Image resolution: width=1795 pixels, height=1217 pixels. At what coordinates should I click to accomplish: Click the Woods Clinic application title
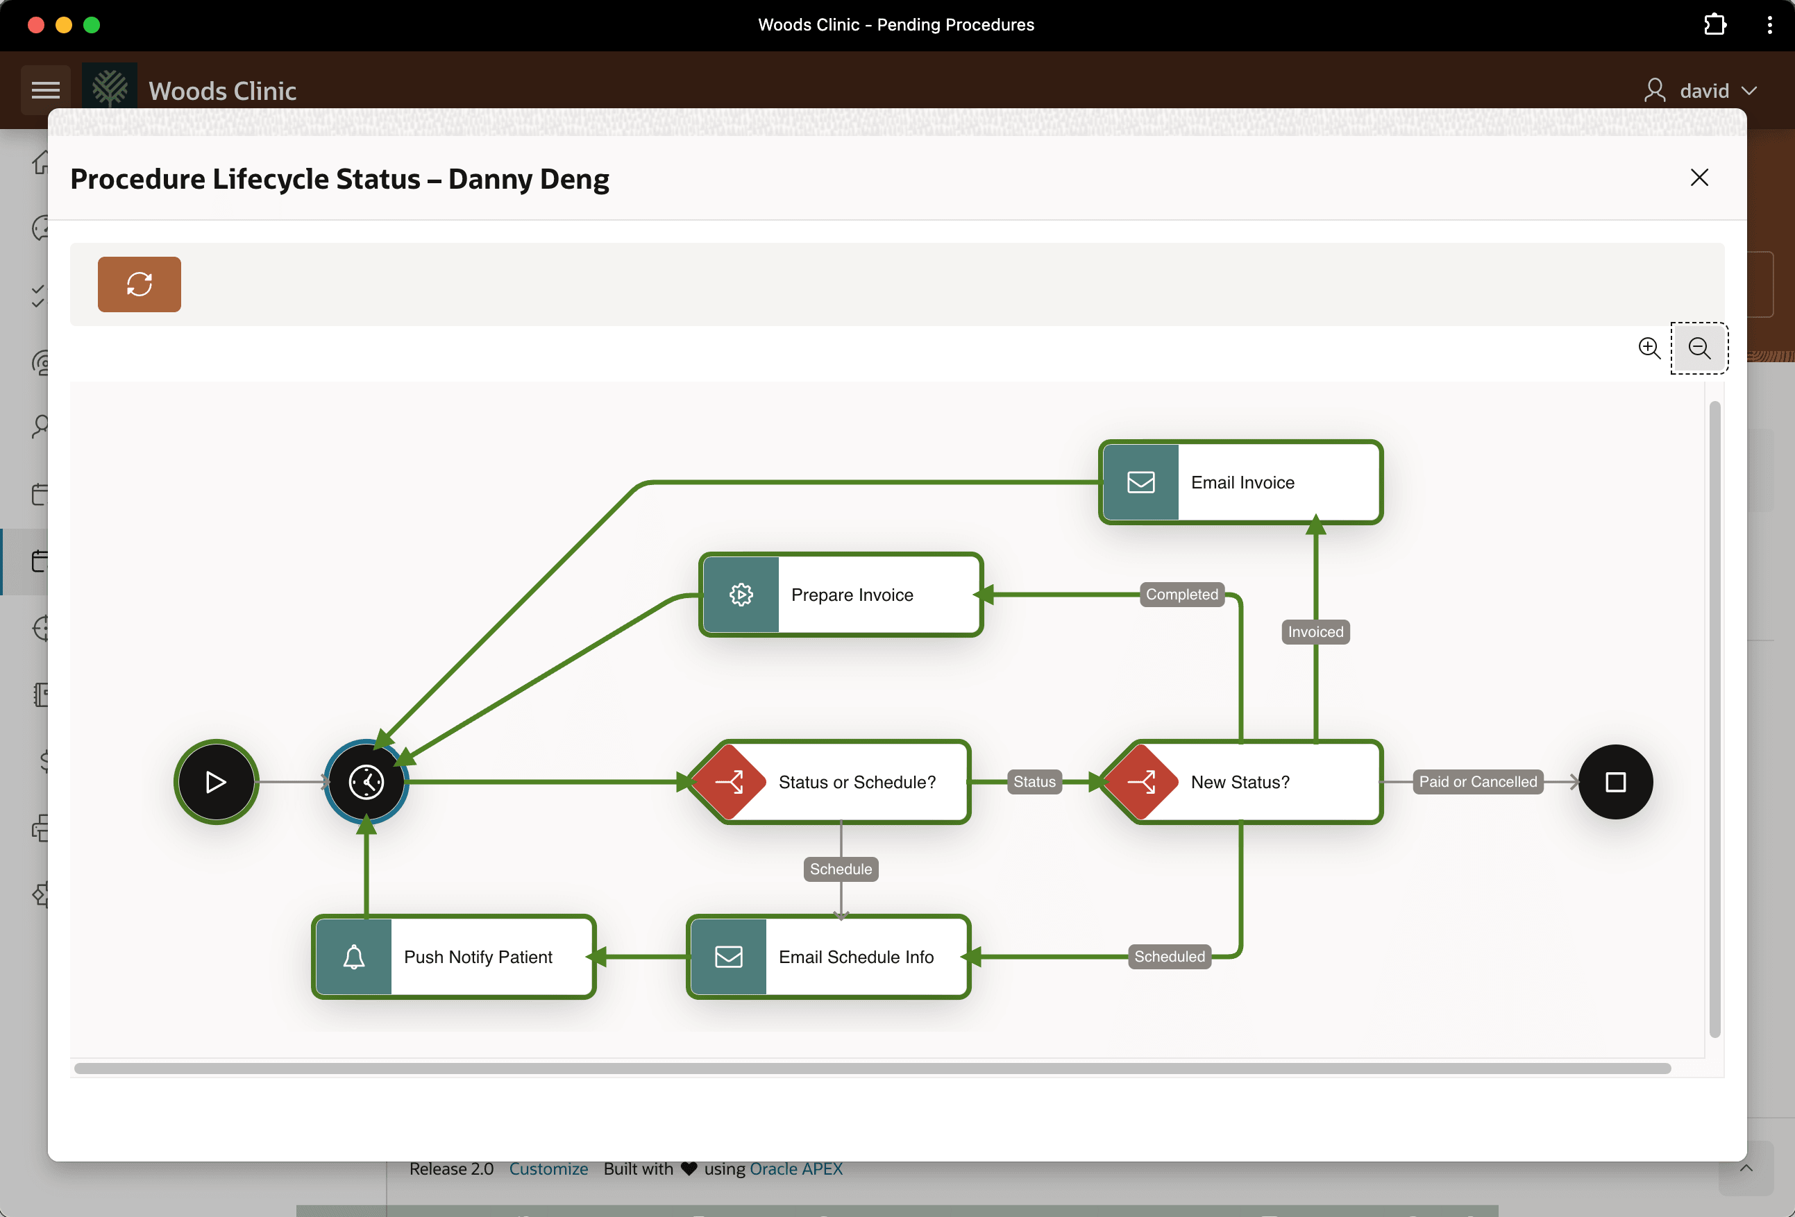tap(222, 91)
